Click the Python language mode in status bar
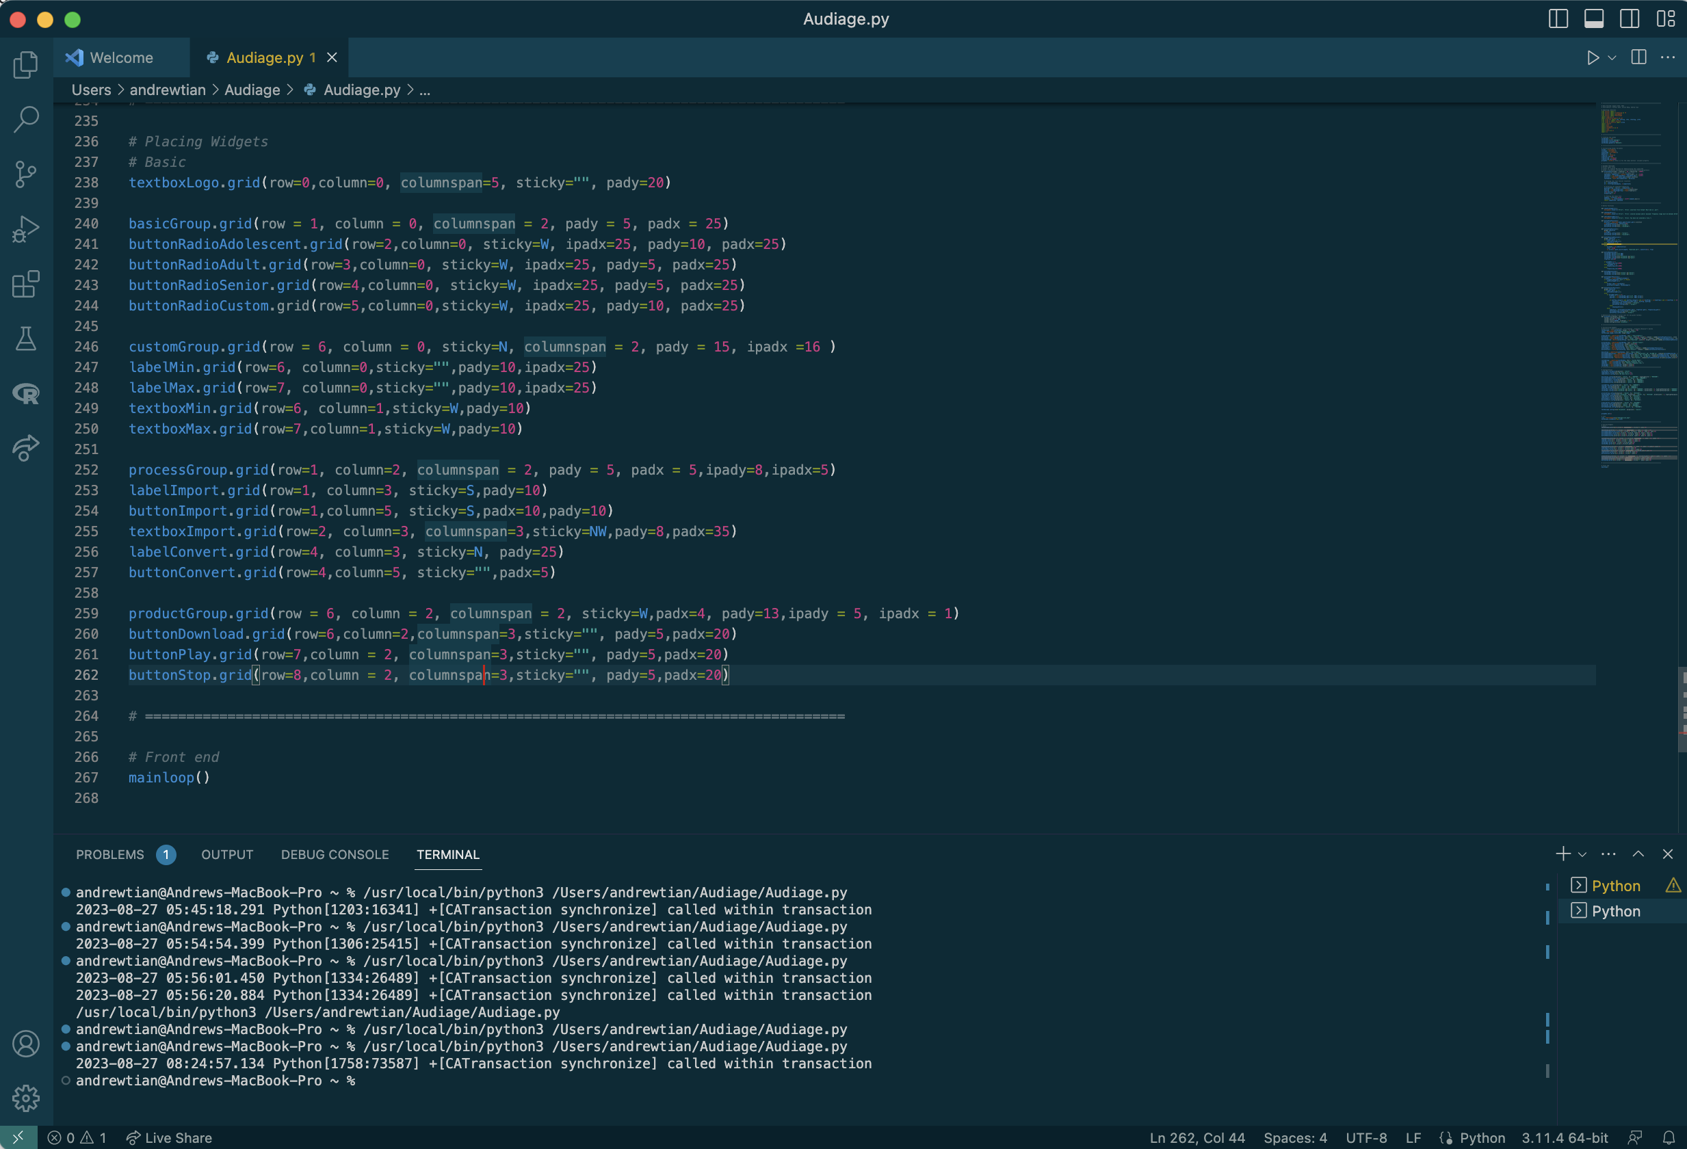1687x1149 pixels. coord(1482,1137)
